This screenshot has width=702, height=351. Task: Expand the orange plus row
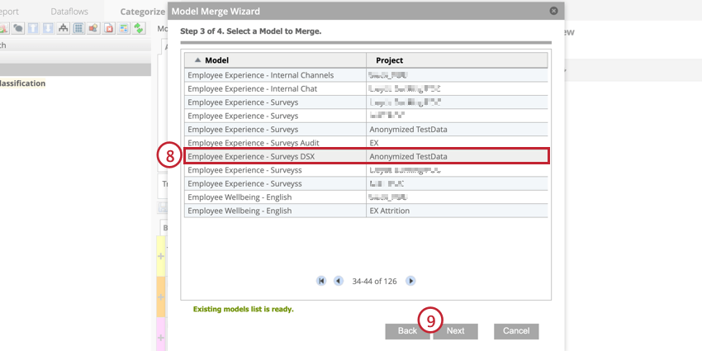click(161, 297)
